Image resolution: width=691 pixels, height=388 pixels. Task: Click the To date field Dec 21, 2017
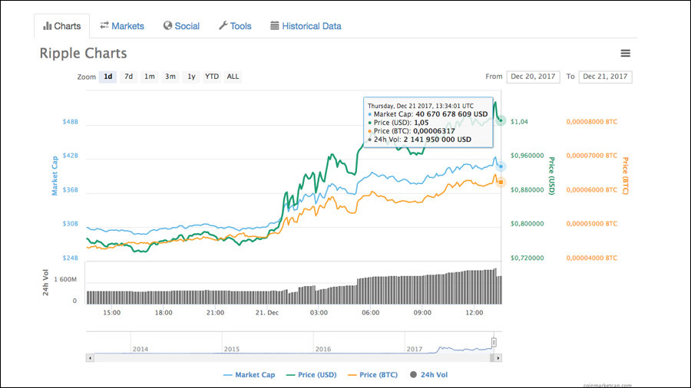606,77
